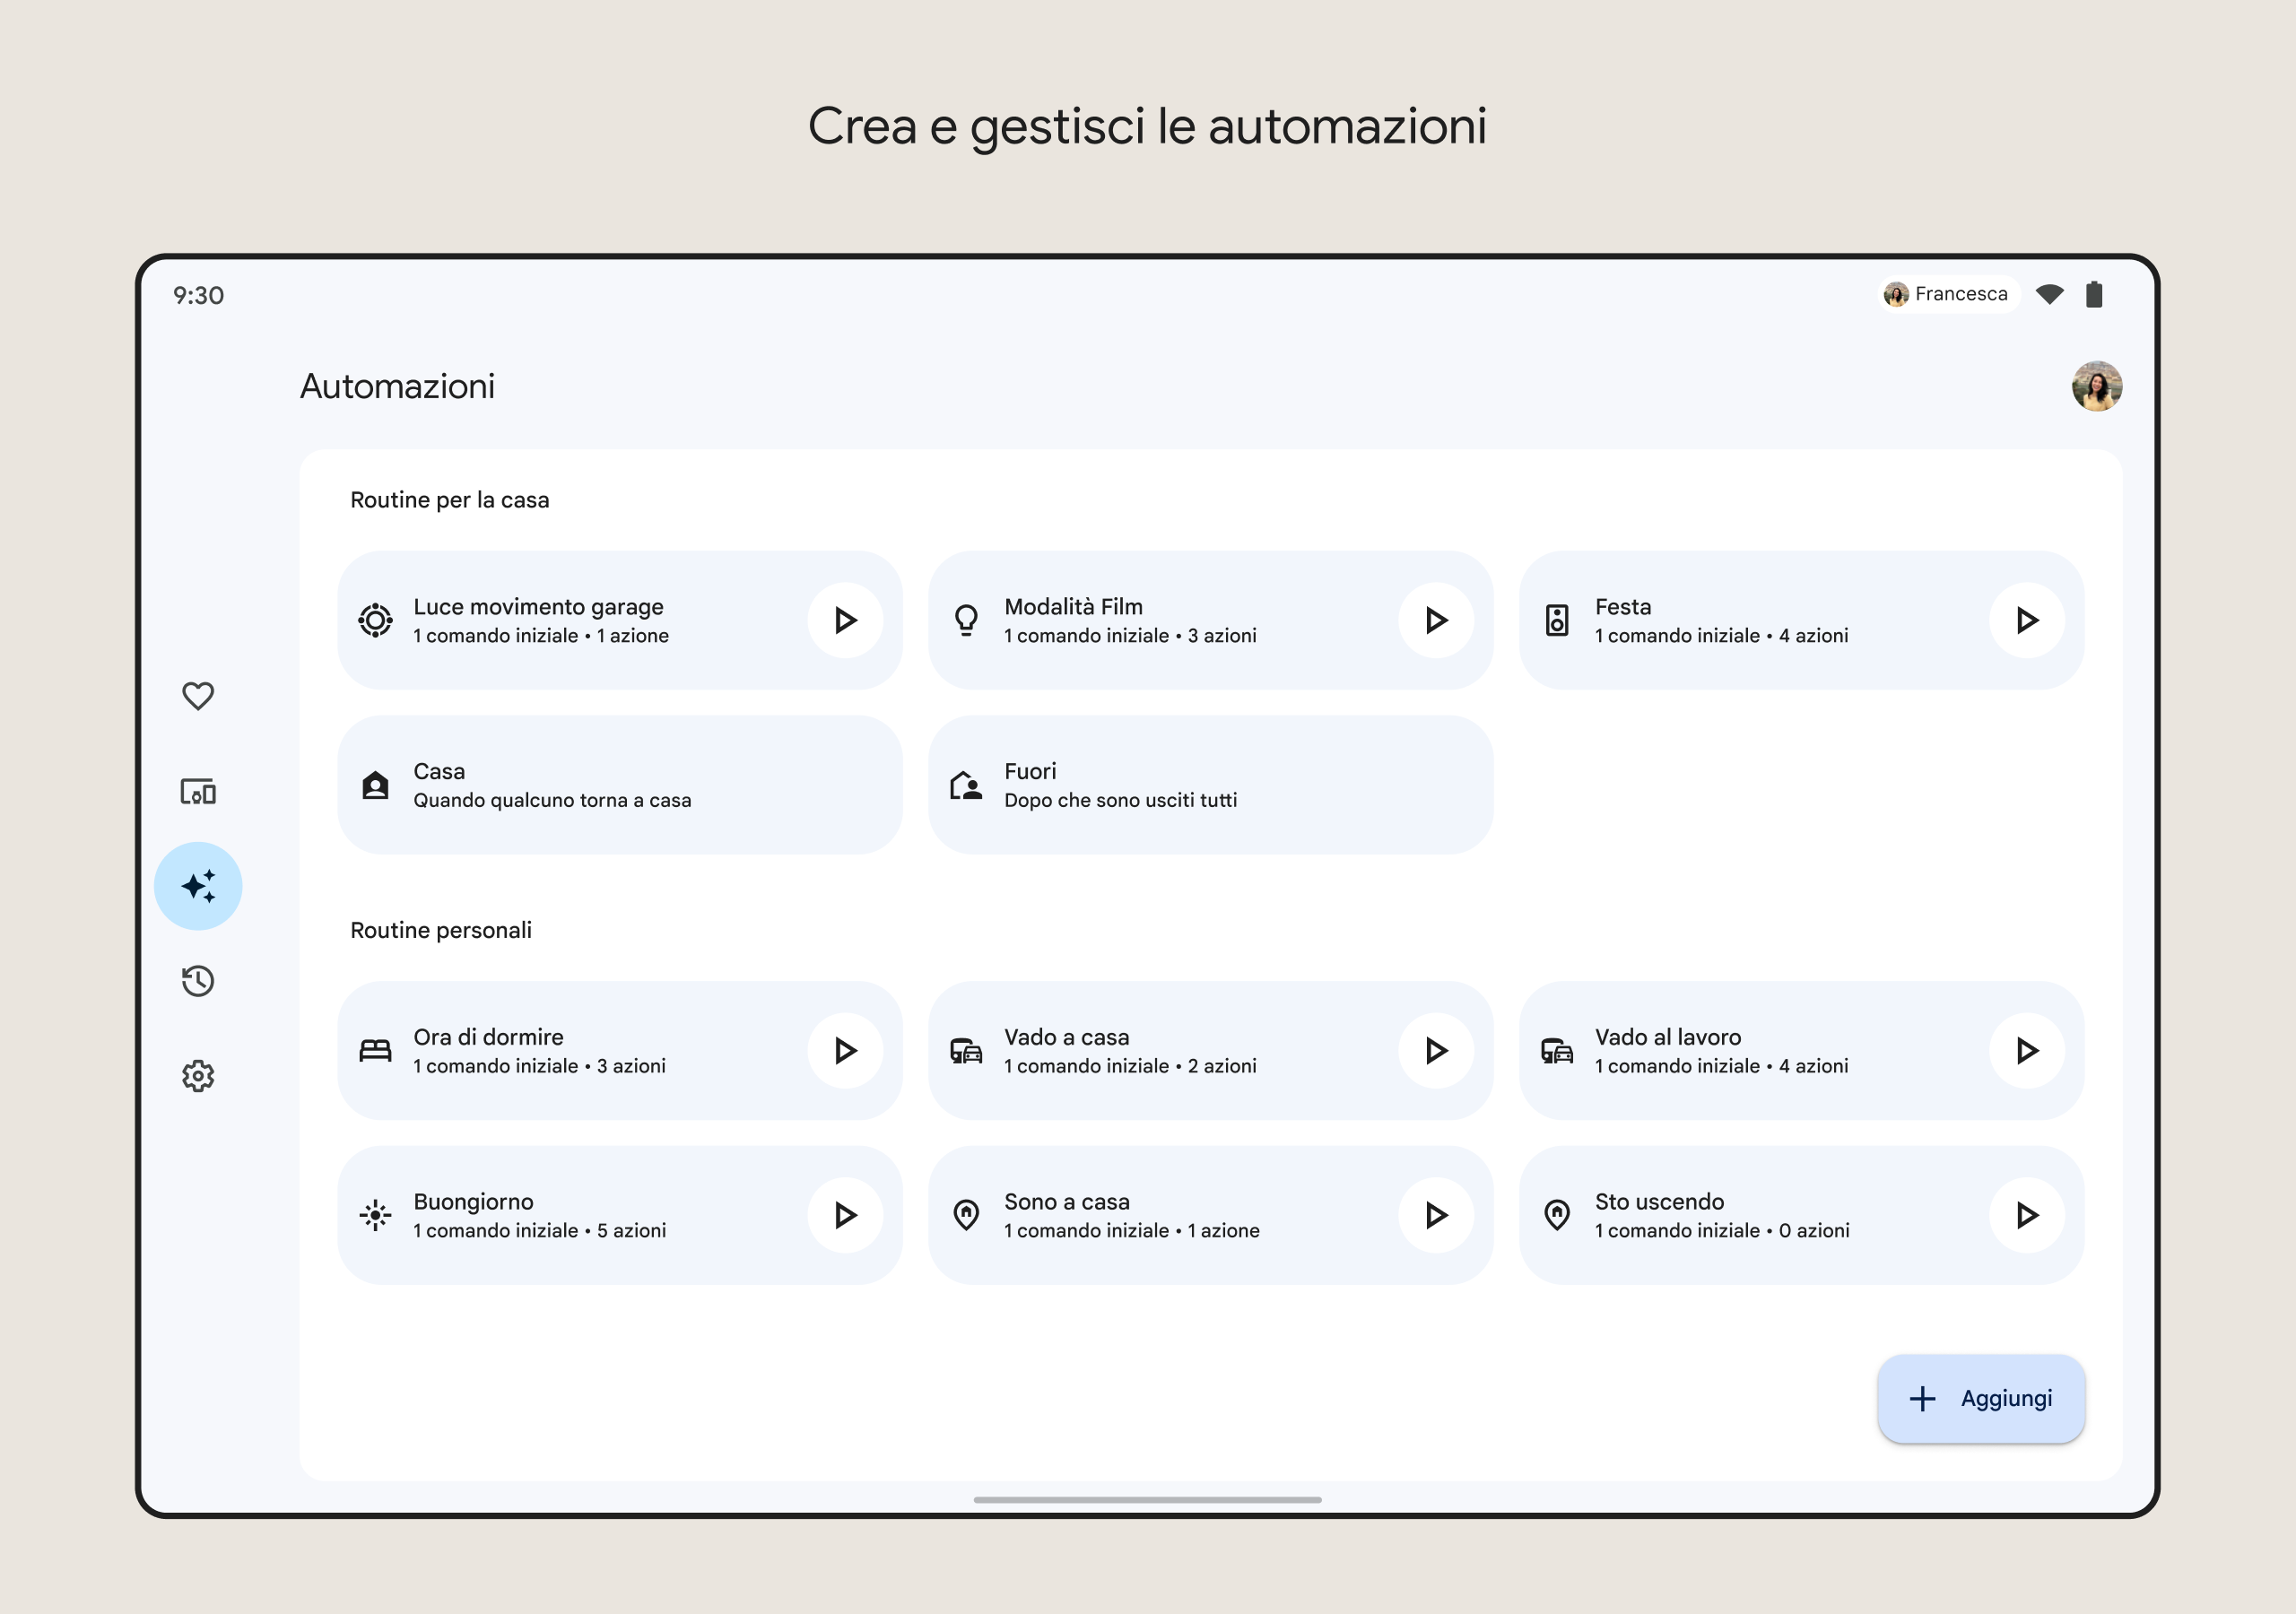The height and width of the screenshot is (1614, 2296).
Task: Start the Festa routine play button
Action: tap(2027, 620)
